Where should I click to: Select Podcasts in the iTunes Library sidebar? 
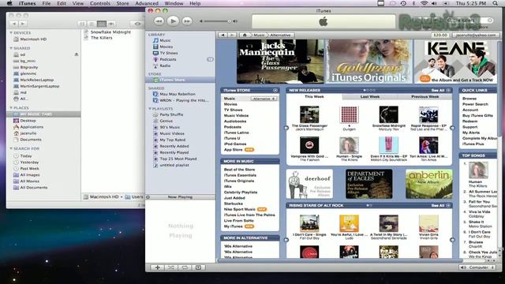click(168, 60)
